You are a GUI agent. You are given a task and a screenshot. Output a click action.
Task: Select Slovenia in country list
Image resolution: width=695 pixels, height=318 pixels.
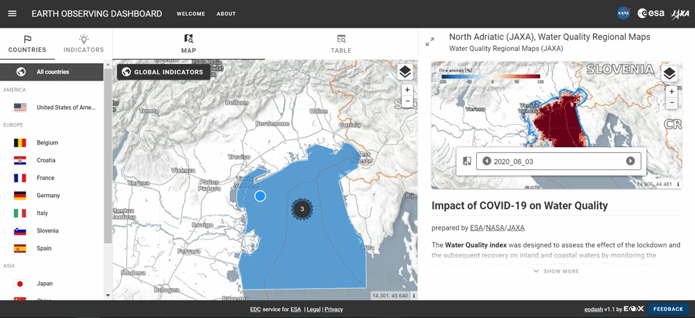pos(52,231)
